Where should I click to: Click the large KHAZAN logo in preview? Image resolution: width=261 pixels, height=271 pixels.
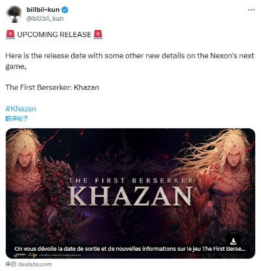(130, 196)
